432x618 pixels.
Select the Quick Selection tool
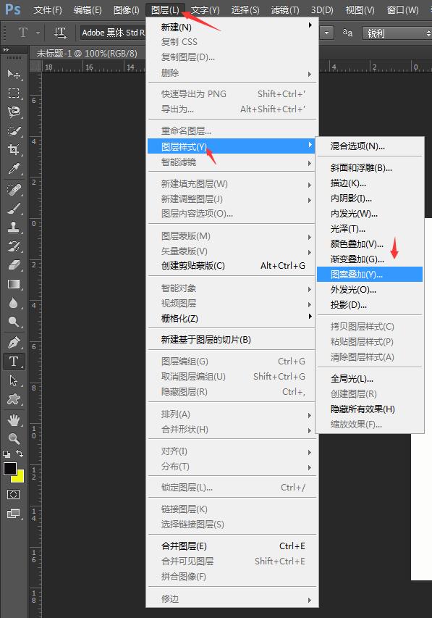(x=14, y=131)
